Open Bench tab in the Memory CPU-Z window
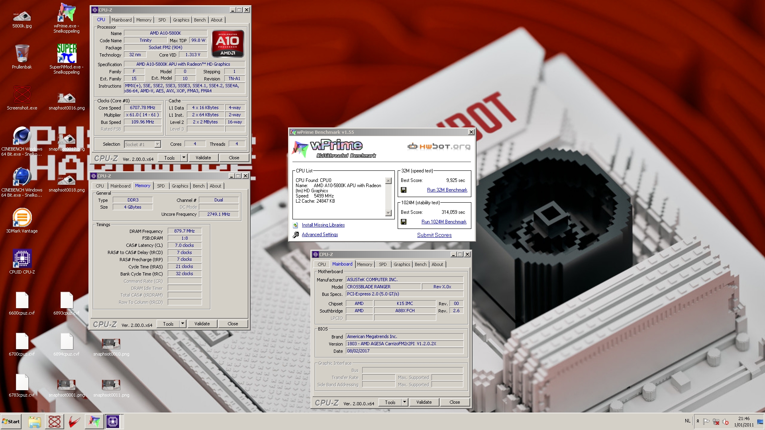This screenshot has width=765, height=430. [x=199, y=186]
